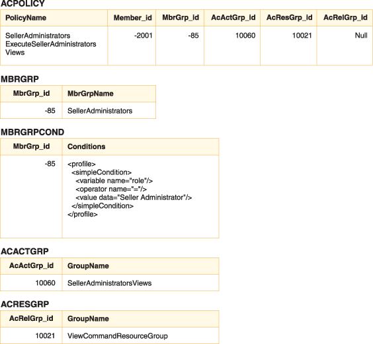This screenshot has width=373, height=344.
Task: Click the MBRGRPCOND table title
Action: (32, 132)
